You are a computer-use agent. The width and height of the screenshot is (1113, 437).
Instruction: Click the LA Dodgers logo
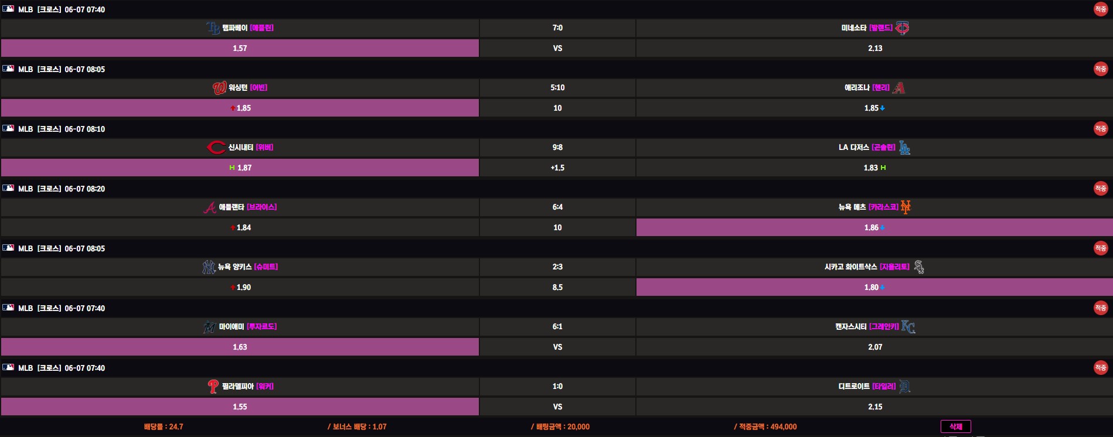(904, 148)
